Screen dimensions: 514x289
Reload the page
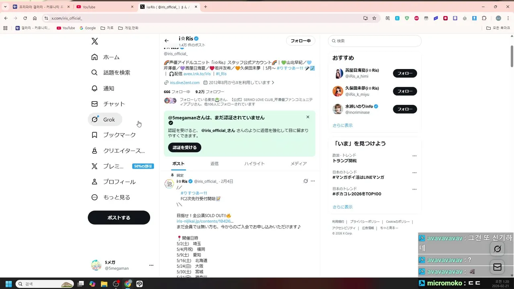point(25,18)
